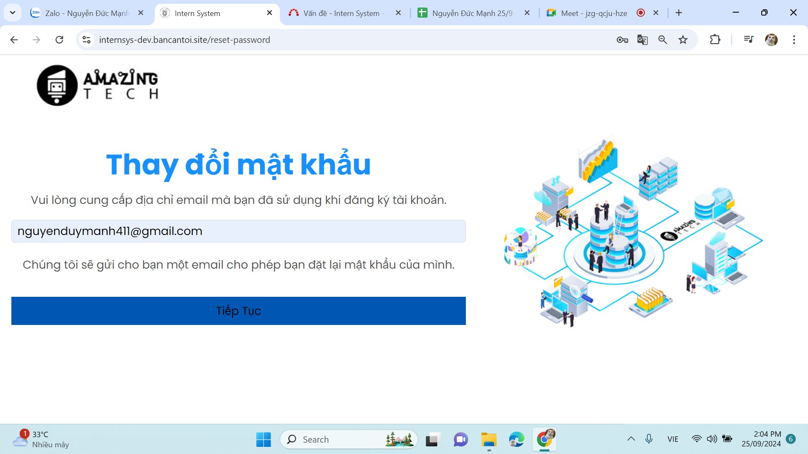Image resolution: width=808 pixels, height=454 pixels.
Task: Switch to the Meet jzg-qcju-hze tab
Action: coord(593,13)
